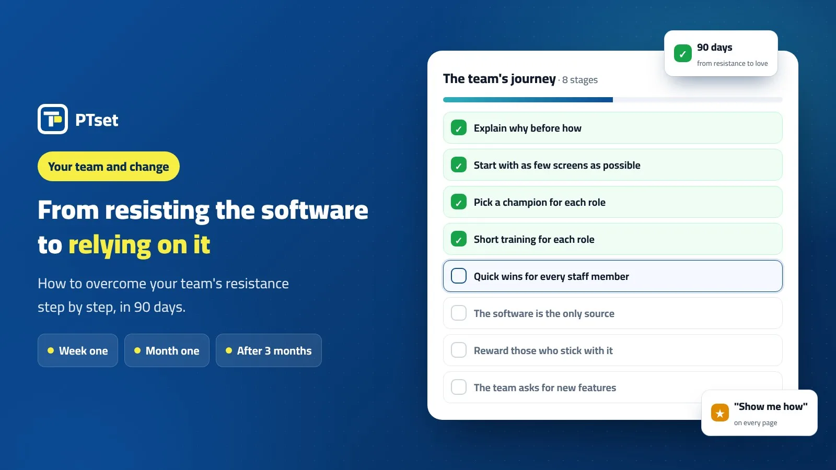
Task: Uncheck "Start with as few screens as possible"
Action: pos(459,165)
